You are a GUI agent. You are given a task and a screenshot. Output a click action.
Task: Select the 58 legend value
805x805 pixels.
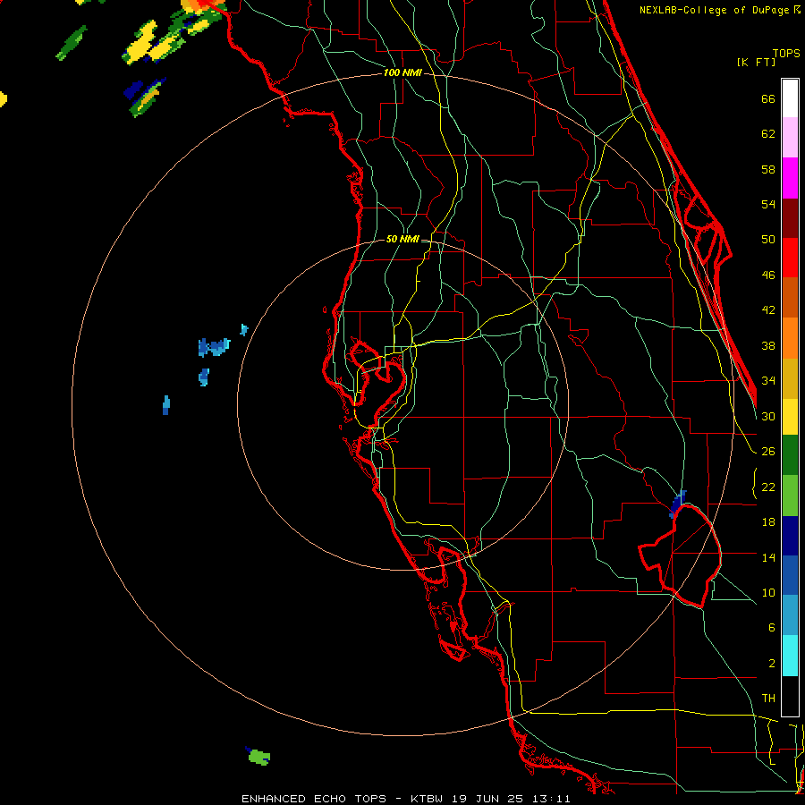(x=768, y=169)
